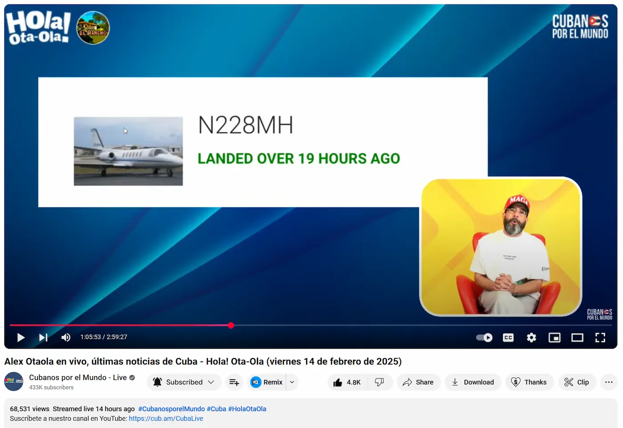Open the #HolaOtaOla hashtag link
This screenshot has height=428, width=623.
[x=247, y=409]
